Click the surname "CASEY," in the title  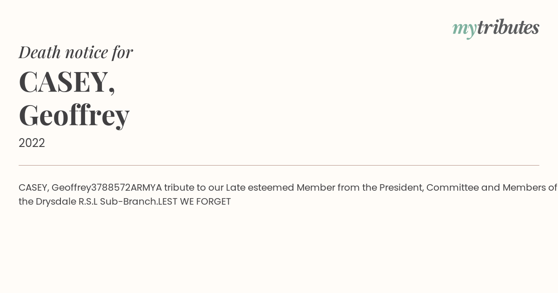67,82
